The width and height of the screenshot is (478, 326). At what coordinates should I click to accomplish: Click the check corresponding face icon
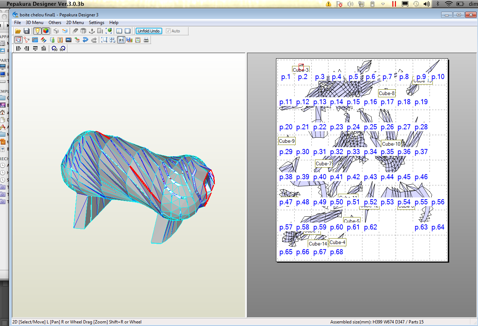point(52,40)
